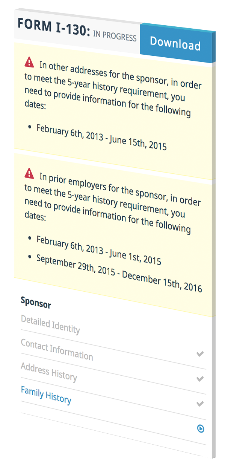Go to the Address History section
The image size is (228, 468).
(49, 372)
